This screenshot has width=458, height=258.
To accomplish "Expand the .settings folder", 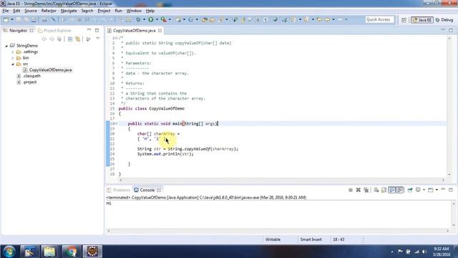I will [x=13, y=52].
